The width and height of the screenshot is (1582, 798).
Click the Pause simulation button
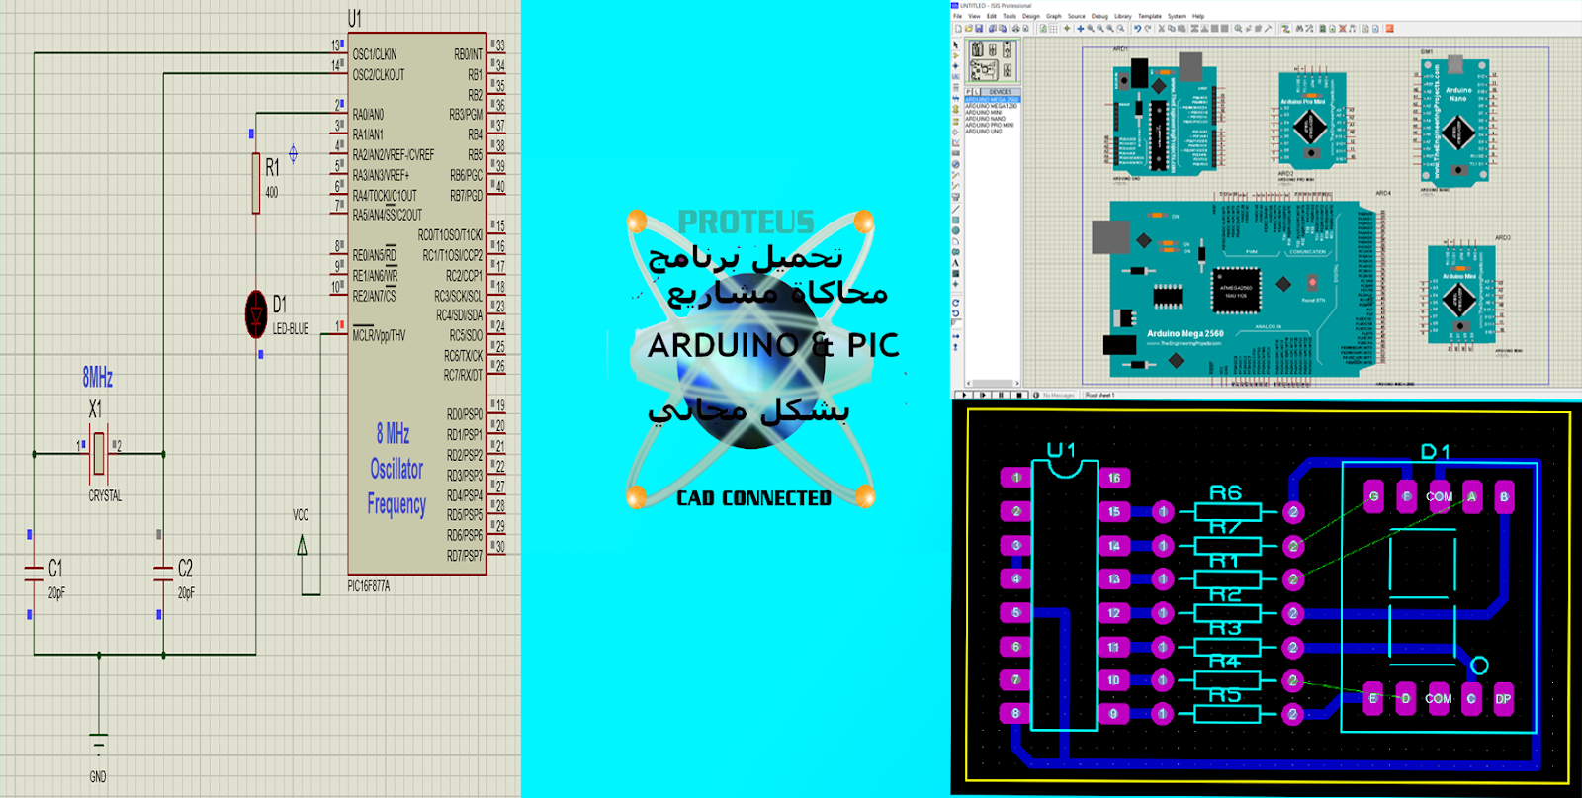pyautogui.click(x=1001, y=395)
